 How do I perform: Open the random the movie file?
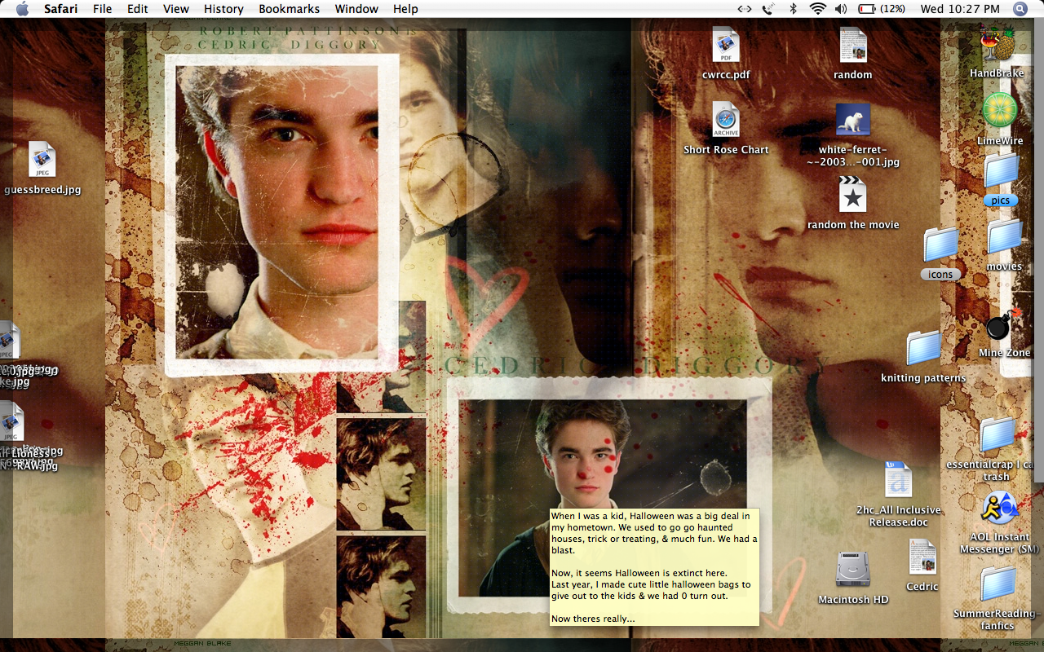coord(852,196)
